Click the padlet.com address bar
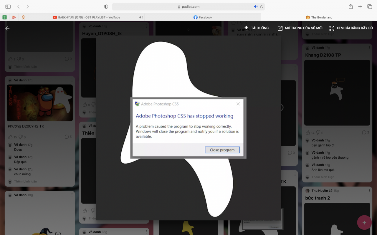The image size is (377, 235). pos(188,6)
